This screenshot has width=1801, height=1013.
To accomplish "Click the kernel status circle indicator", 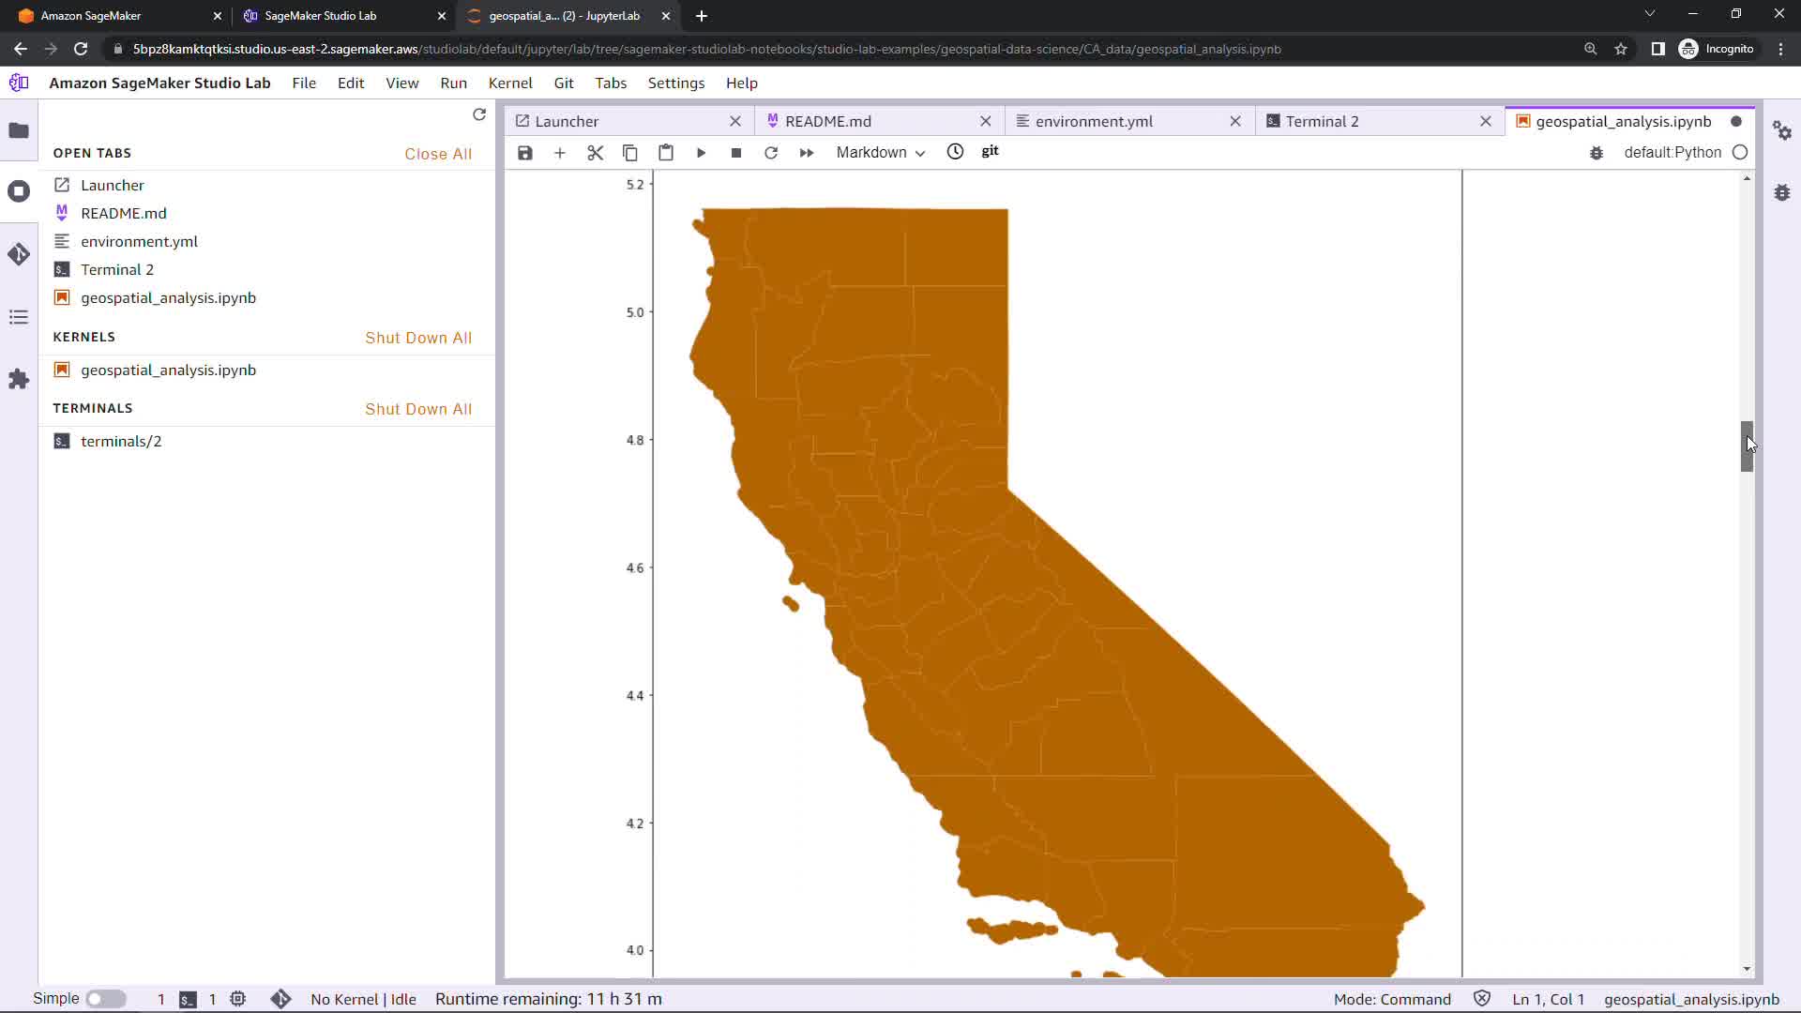I will 1740,152.
